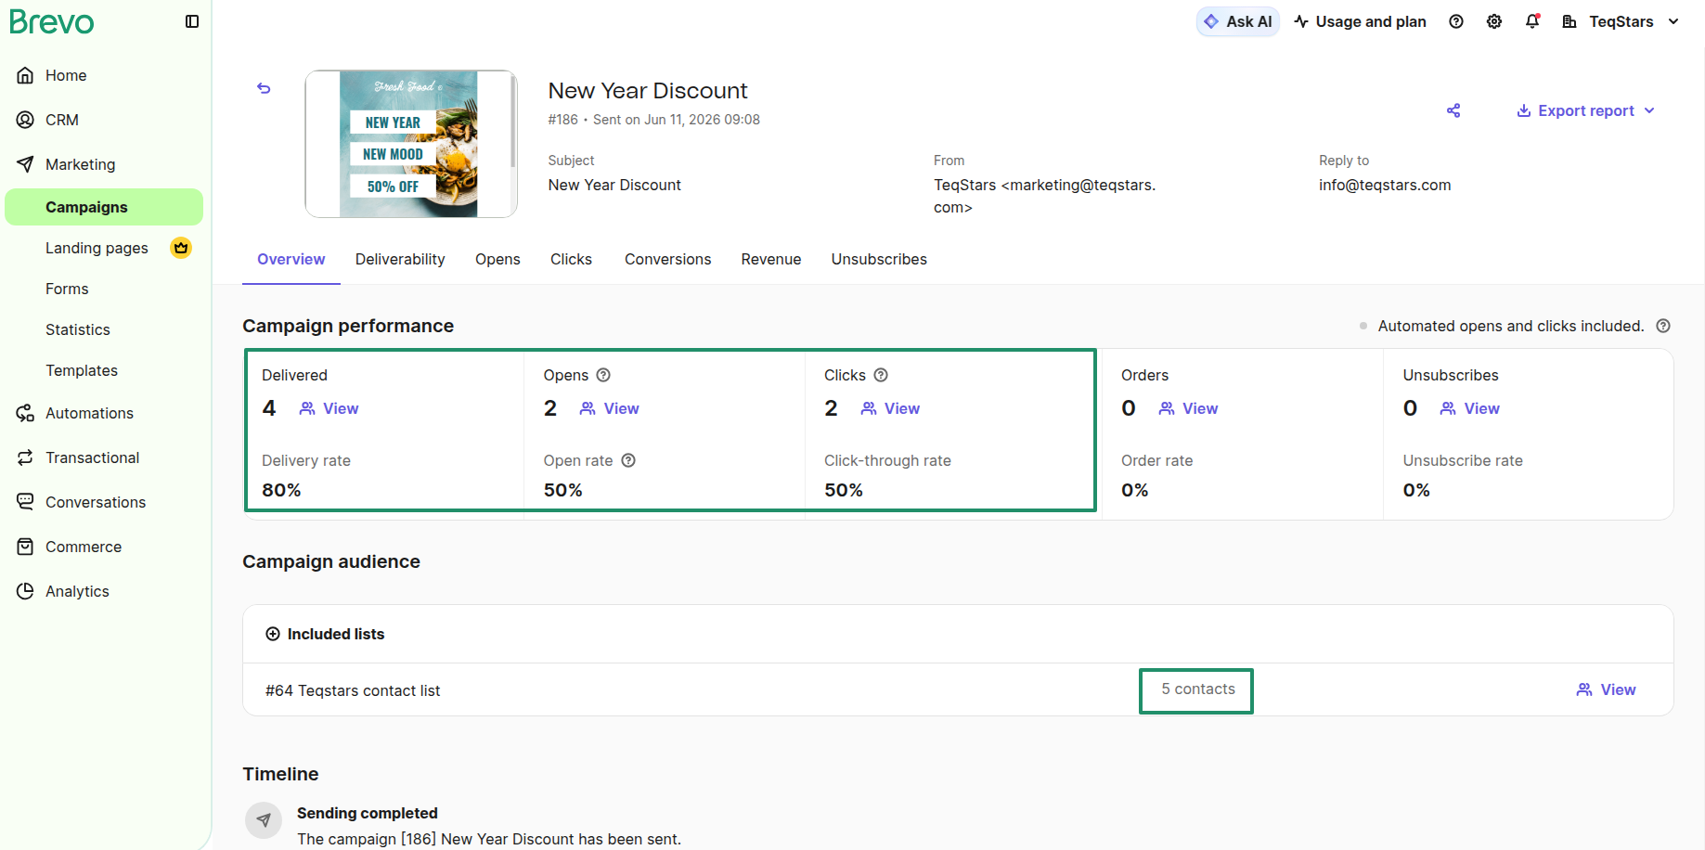1705x850 pixels.
Task: Switch to the Overview tab
Action: pos(291,259)
